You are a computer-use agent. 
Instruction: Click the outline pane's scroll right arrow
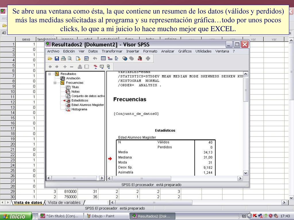click(x=102, y=178)
